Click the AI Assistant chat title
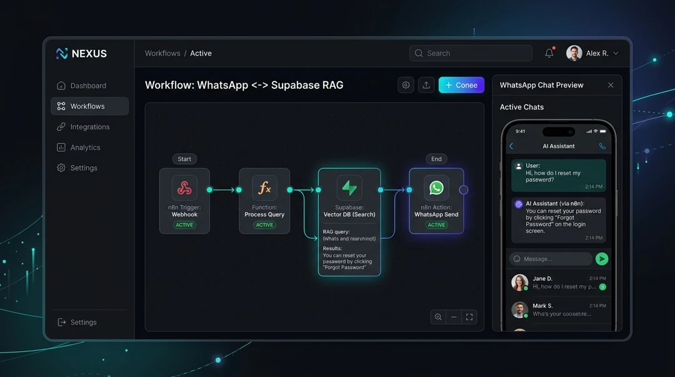Image resolution: width=675 pixels, height=377 pixels. tap(558, 146)
